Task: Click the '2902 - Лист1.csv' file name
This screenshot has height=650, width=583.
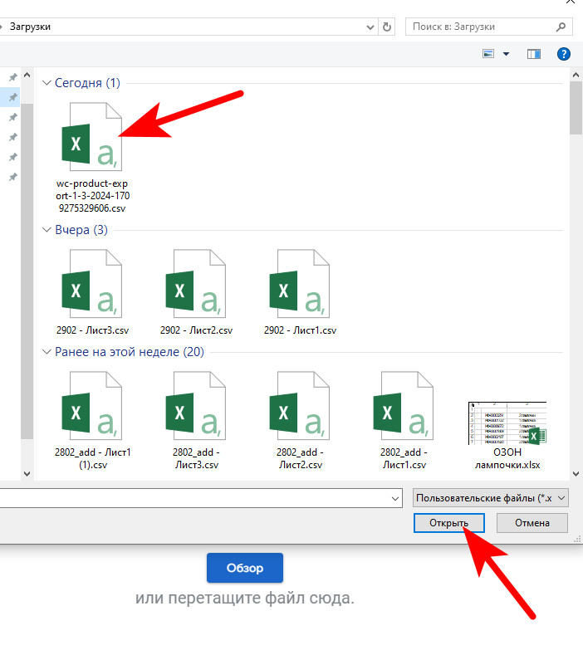Action: point(300,330)
